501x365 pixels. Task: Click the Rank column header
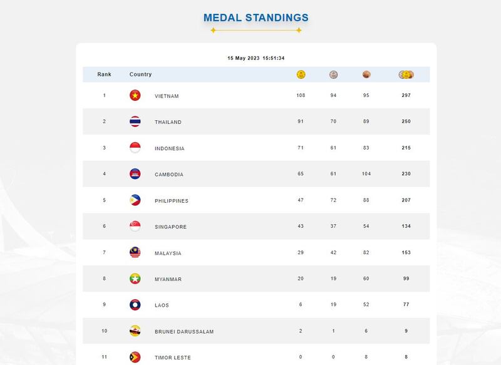click(x=104, y=74)
